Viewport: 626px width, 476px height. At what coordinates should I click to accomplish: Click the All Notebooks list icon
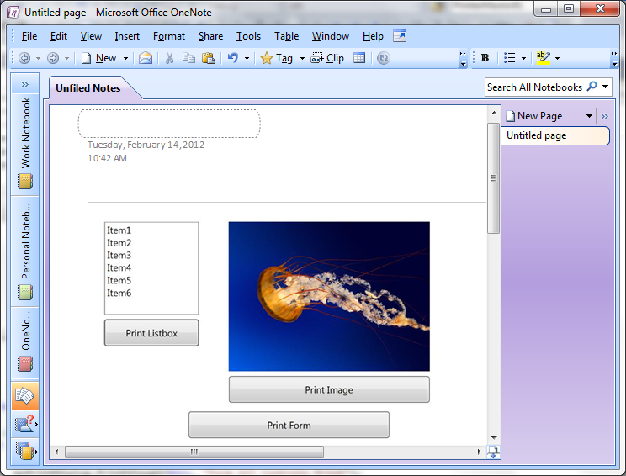[x=24, y=452]
